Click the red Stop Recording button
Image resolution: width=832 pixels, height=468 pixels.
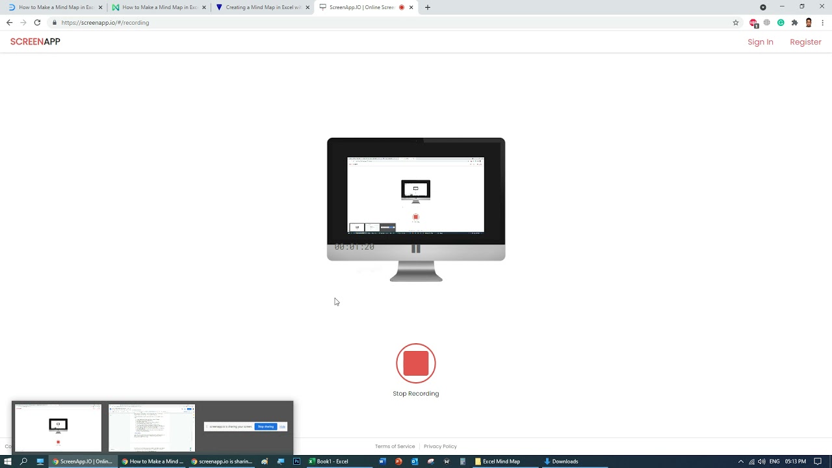pyautogui.click(x=416, y=363)
